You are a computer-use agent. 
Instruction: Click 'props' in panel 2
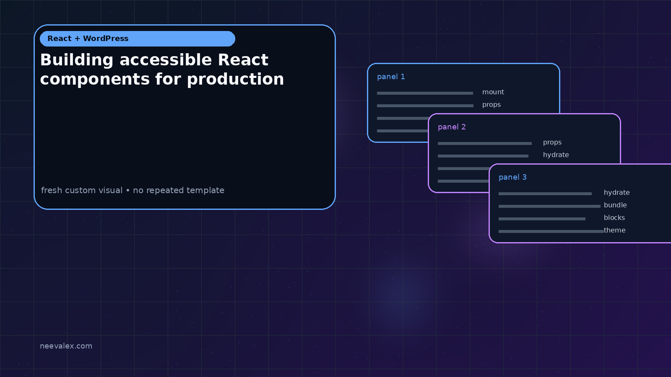point(552,142)
